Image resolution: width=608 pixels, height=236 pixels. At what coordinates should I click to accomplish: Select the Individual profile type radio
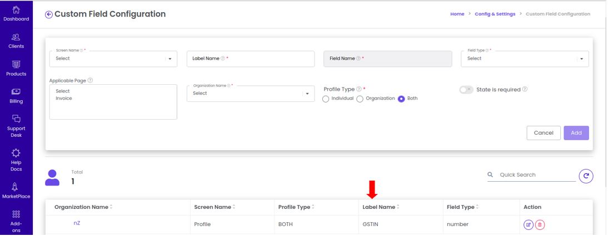(x=326, y=99)
